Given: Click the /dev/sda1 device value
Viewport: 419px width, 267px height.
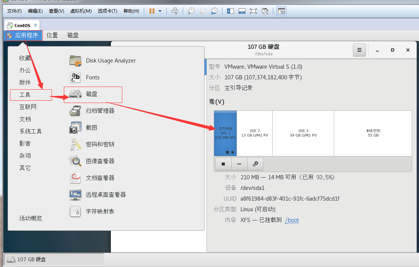Looking at the screenshot, I should [x=253, y=188].
